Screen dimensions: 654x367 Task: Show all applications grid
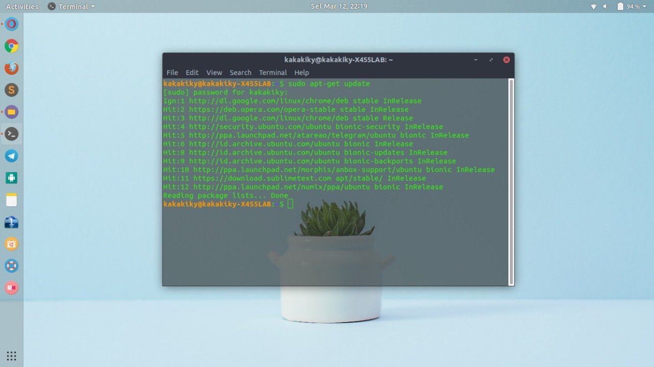coord(12,356)
